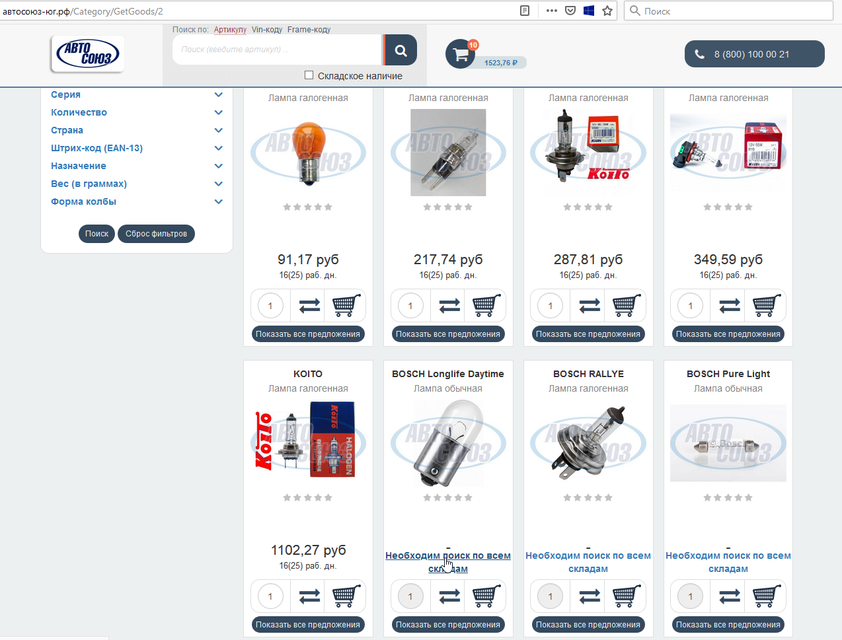Switch search mode to Vin-коду
The width and height of the screenshot is (842, 640).
pyautogui.click(x=266, y=30)
